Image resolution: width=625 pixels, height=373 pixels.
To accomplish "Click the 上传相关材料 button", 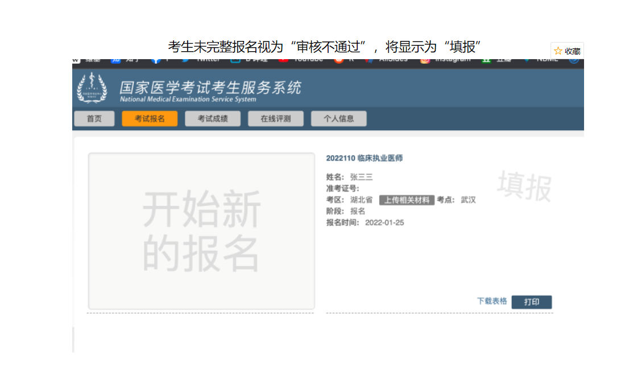I will tap(407, 200).
